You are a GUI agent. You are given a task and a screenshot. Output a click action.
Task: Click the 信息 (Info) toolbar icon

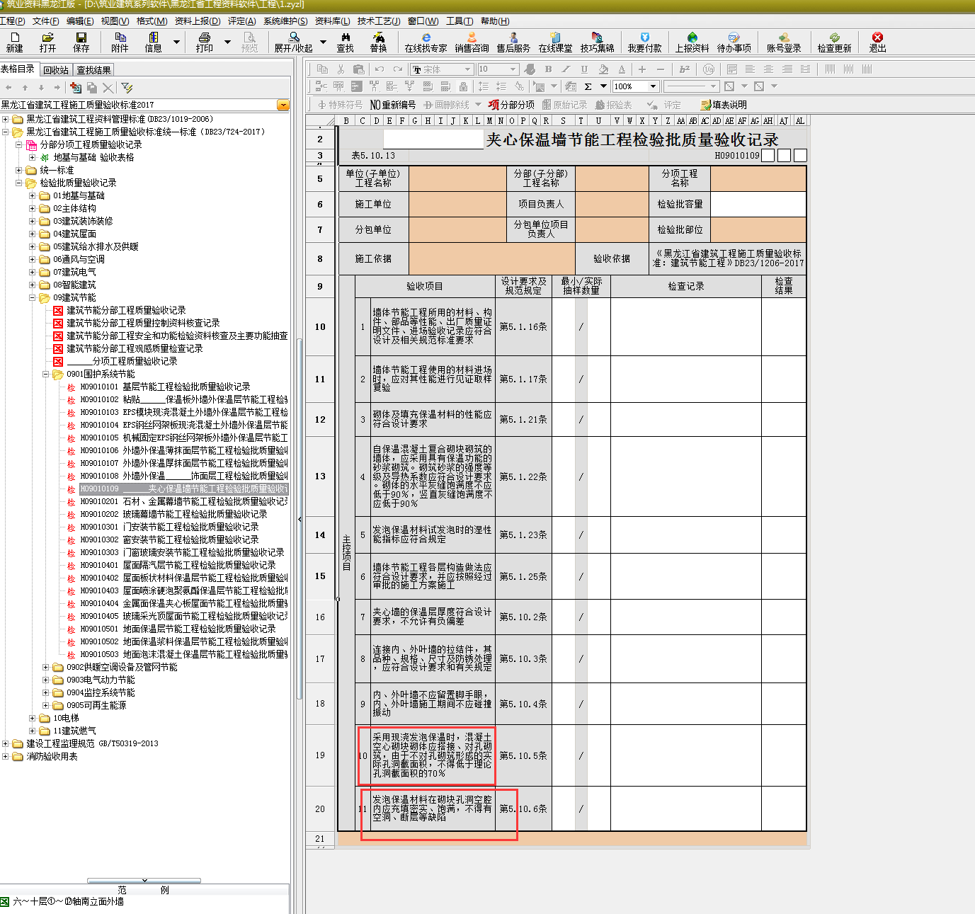(153, 42)
